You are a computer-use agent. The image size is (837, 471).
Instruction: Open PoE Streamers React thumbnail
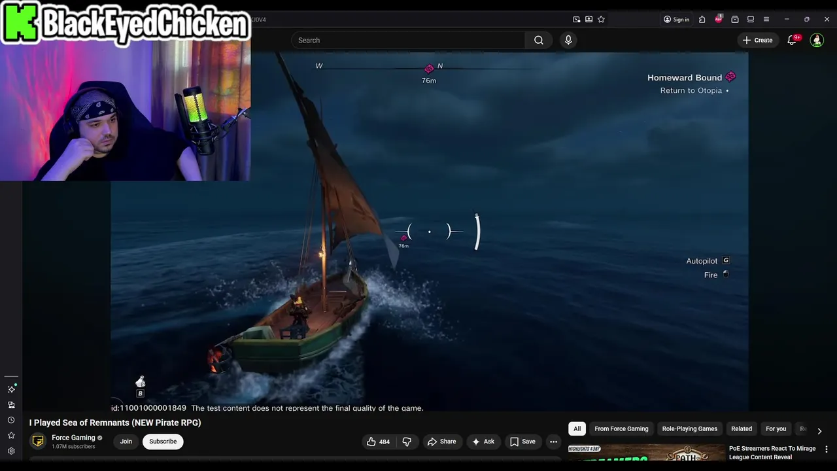pos(646,453)
